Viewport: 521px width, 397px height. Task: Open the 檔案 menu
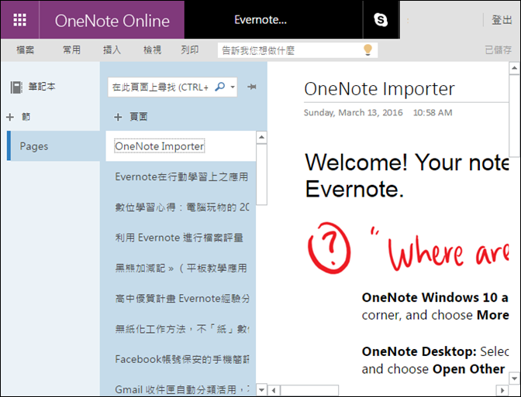pos(26,50)
